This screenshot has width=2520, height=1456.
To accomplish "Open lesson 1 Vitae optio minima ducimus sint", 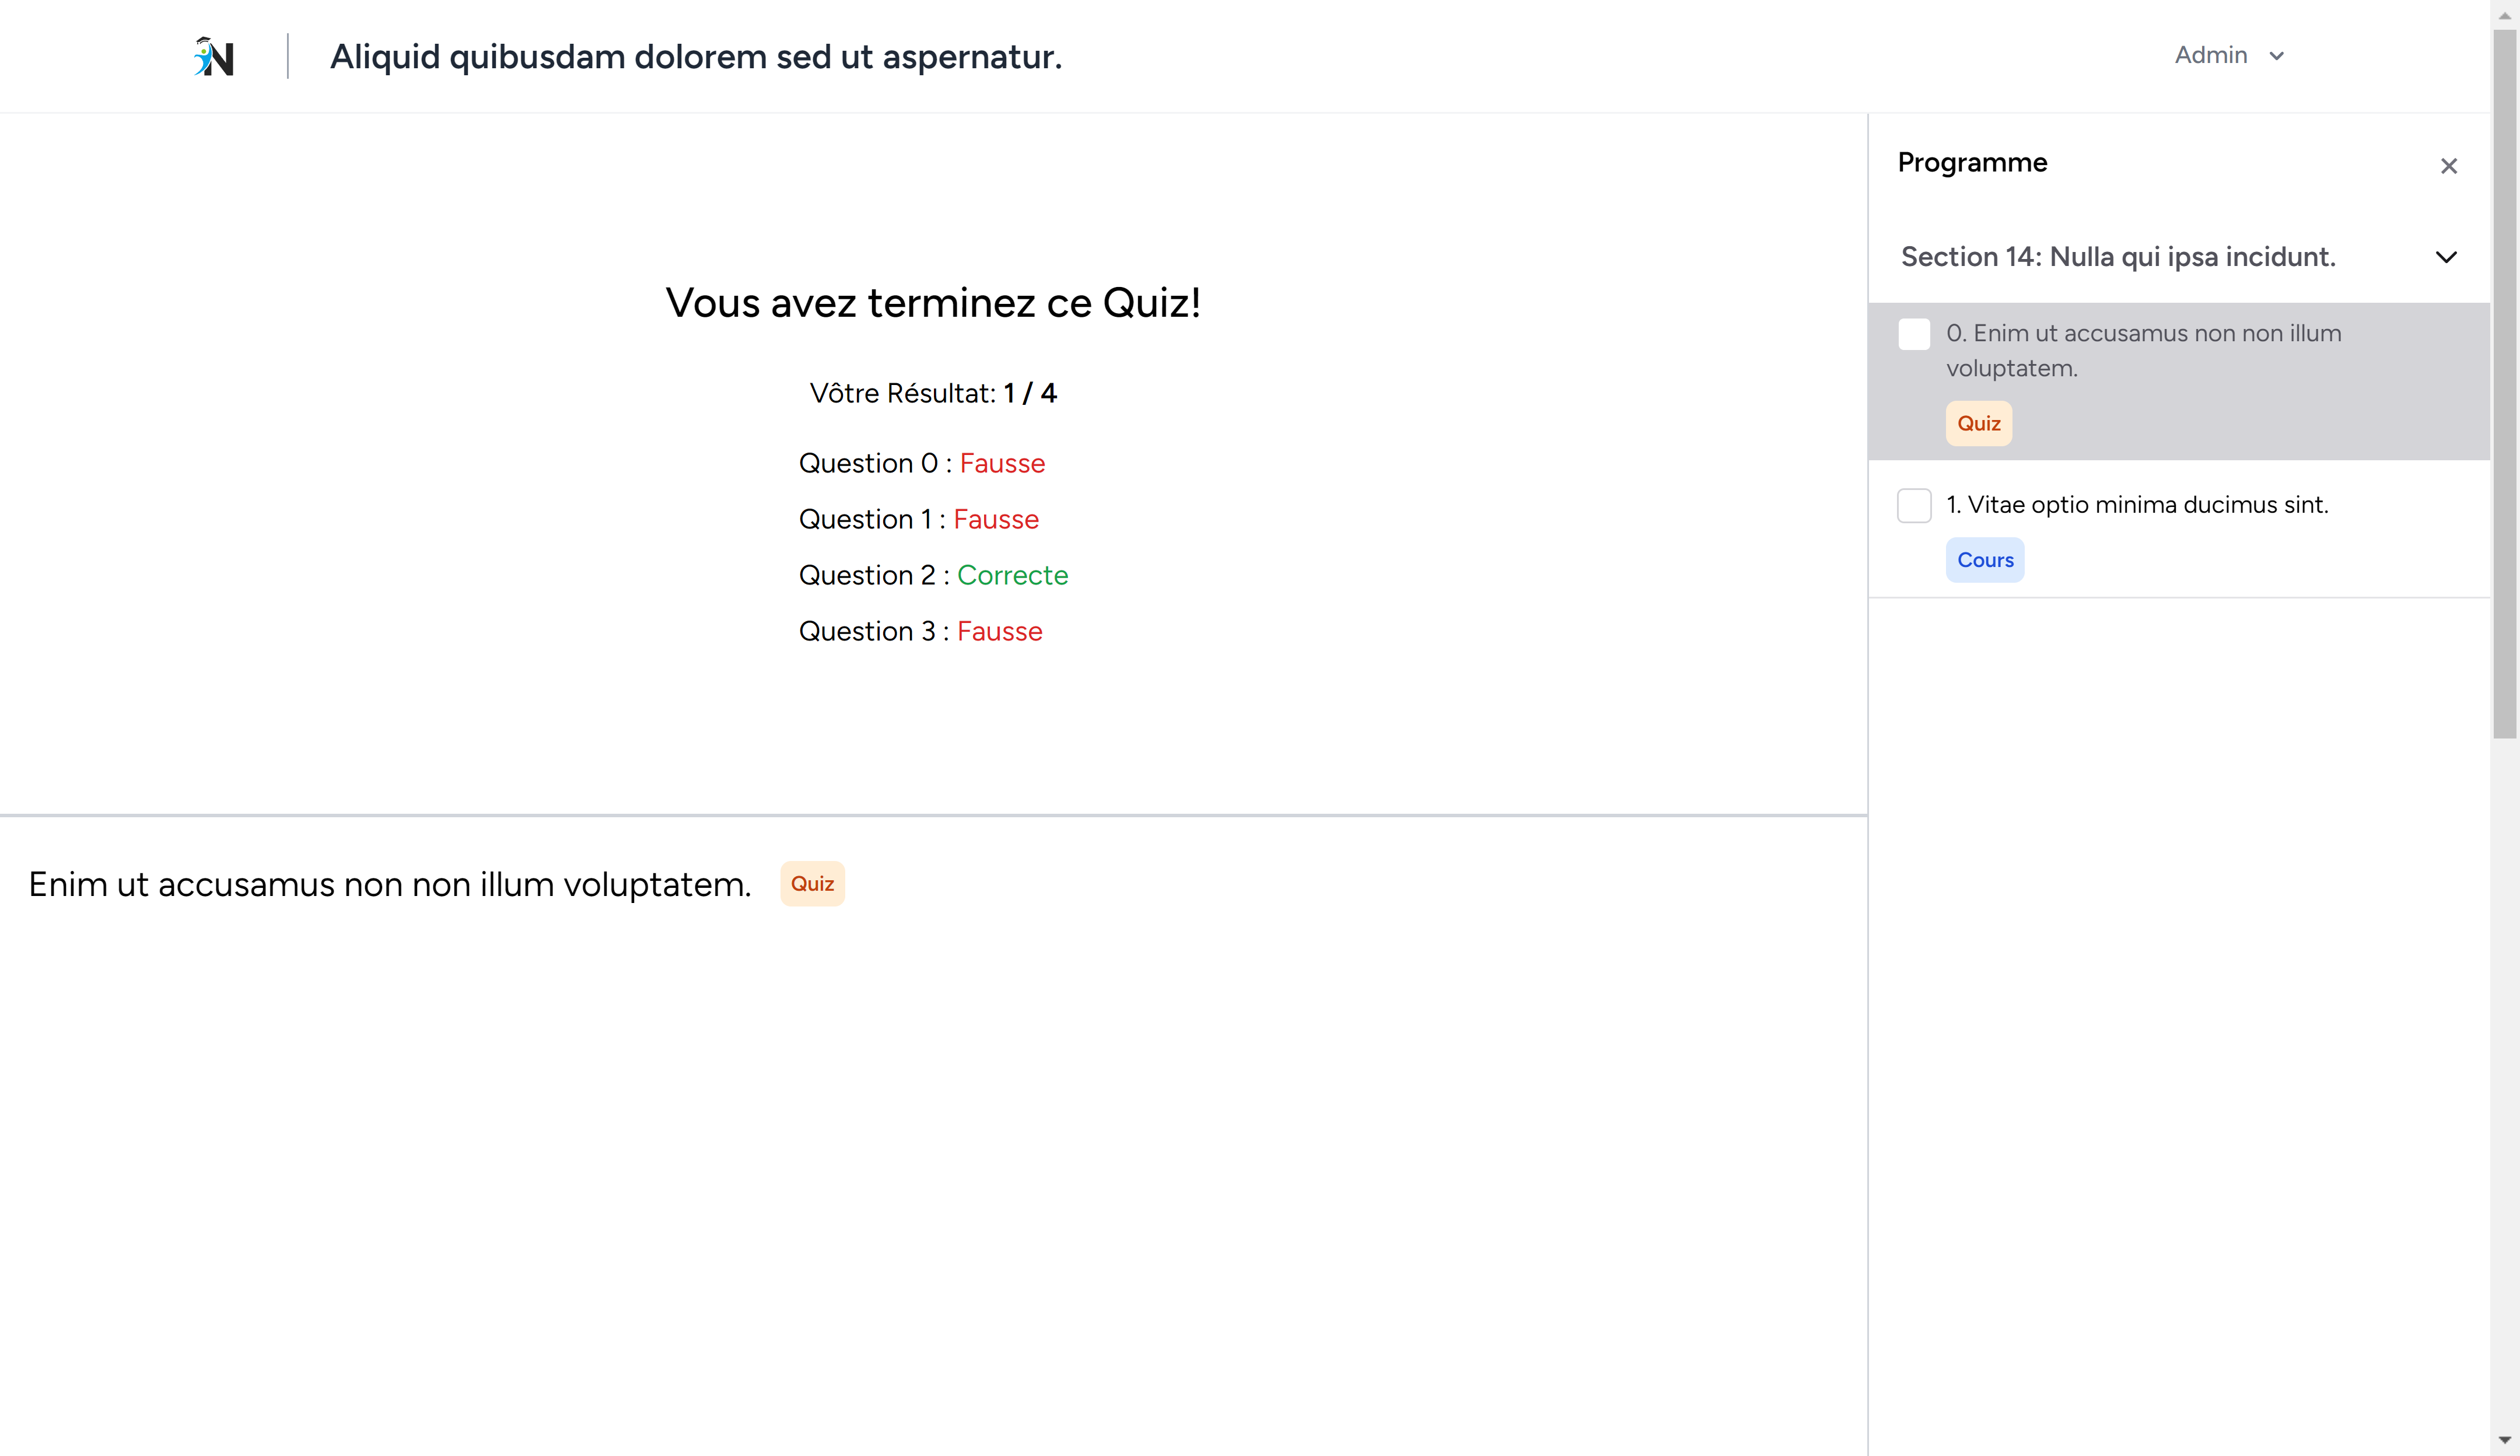I will [2137, 505].
